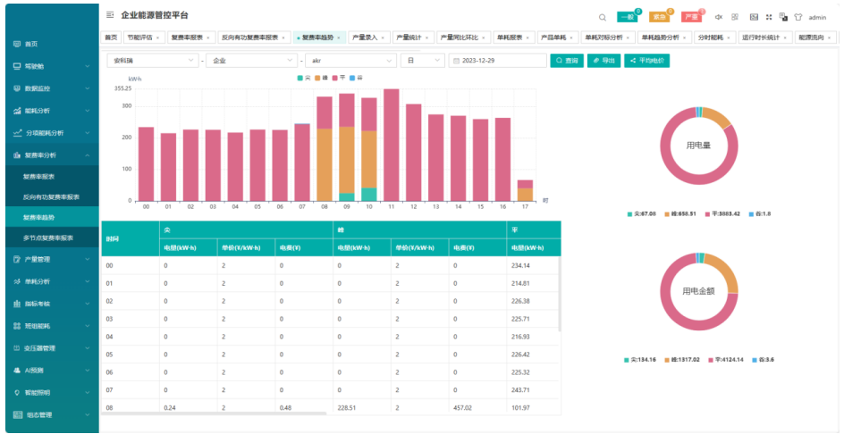
Task: Switch to the 节能评估 tab
Action: click(x=142, y=38)
